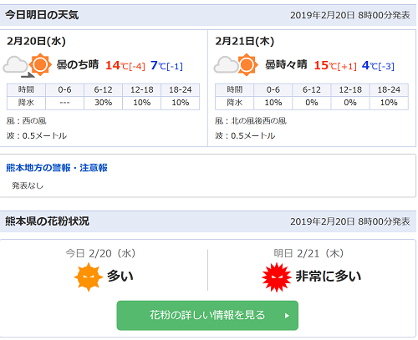Select the 今日明日の天気 header
The width and height of the screenshot is (418, 340).
[x=42, y=15]
